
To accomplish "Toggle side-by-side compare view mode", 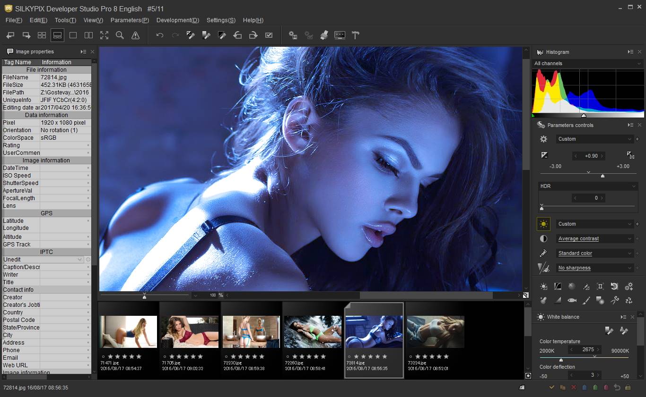I will [88, 35].
